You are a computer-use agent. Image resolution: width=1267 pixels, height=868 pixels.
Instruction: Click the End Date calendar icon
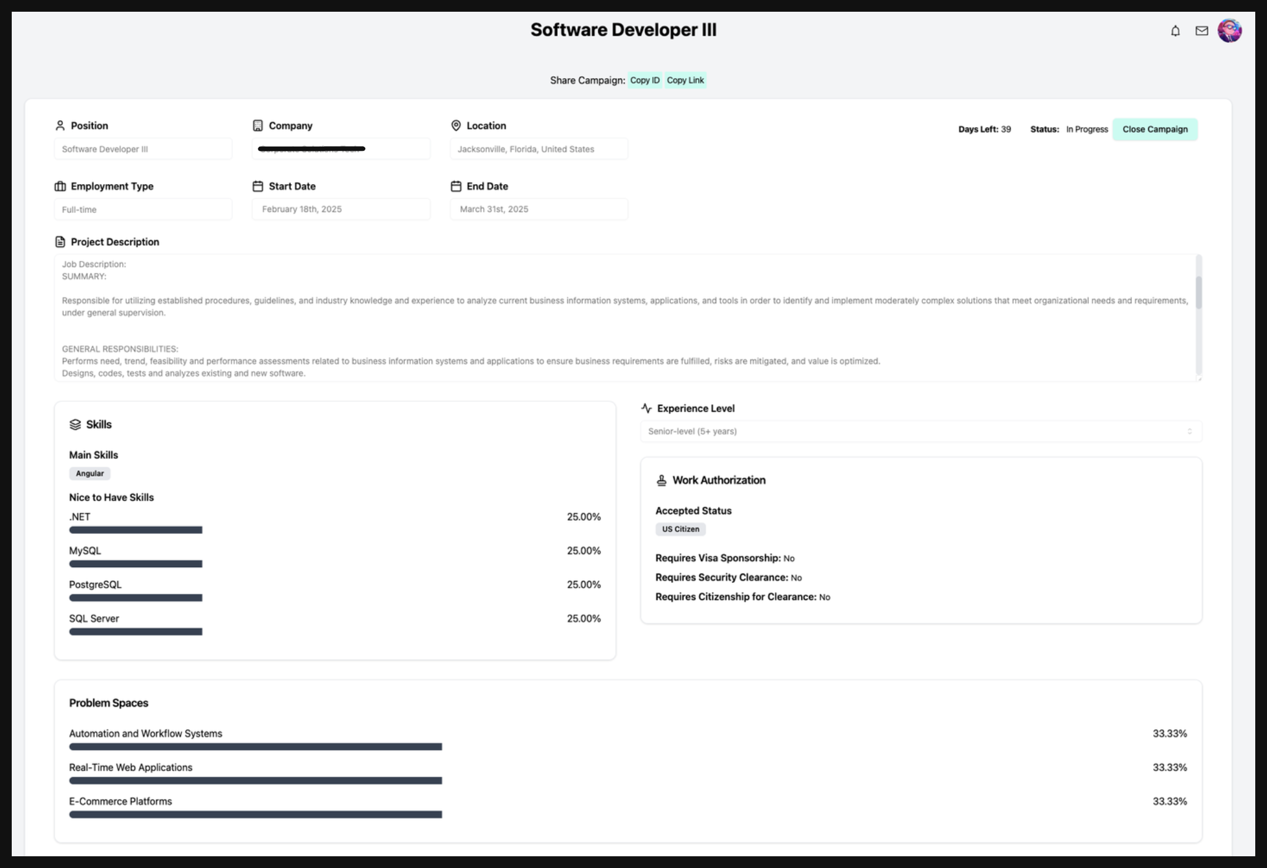click(x=456, y=186)
